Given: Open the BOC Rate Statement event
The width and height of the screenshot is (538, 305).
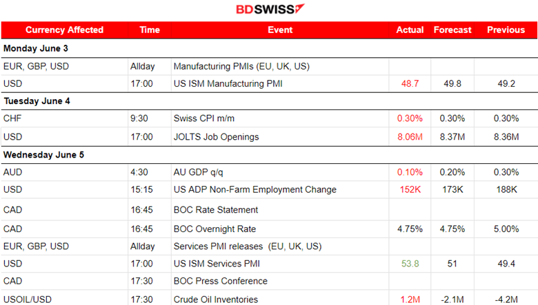Looking at the screenshot, I should click(x=216, y=209).
